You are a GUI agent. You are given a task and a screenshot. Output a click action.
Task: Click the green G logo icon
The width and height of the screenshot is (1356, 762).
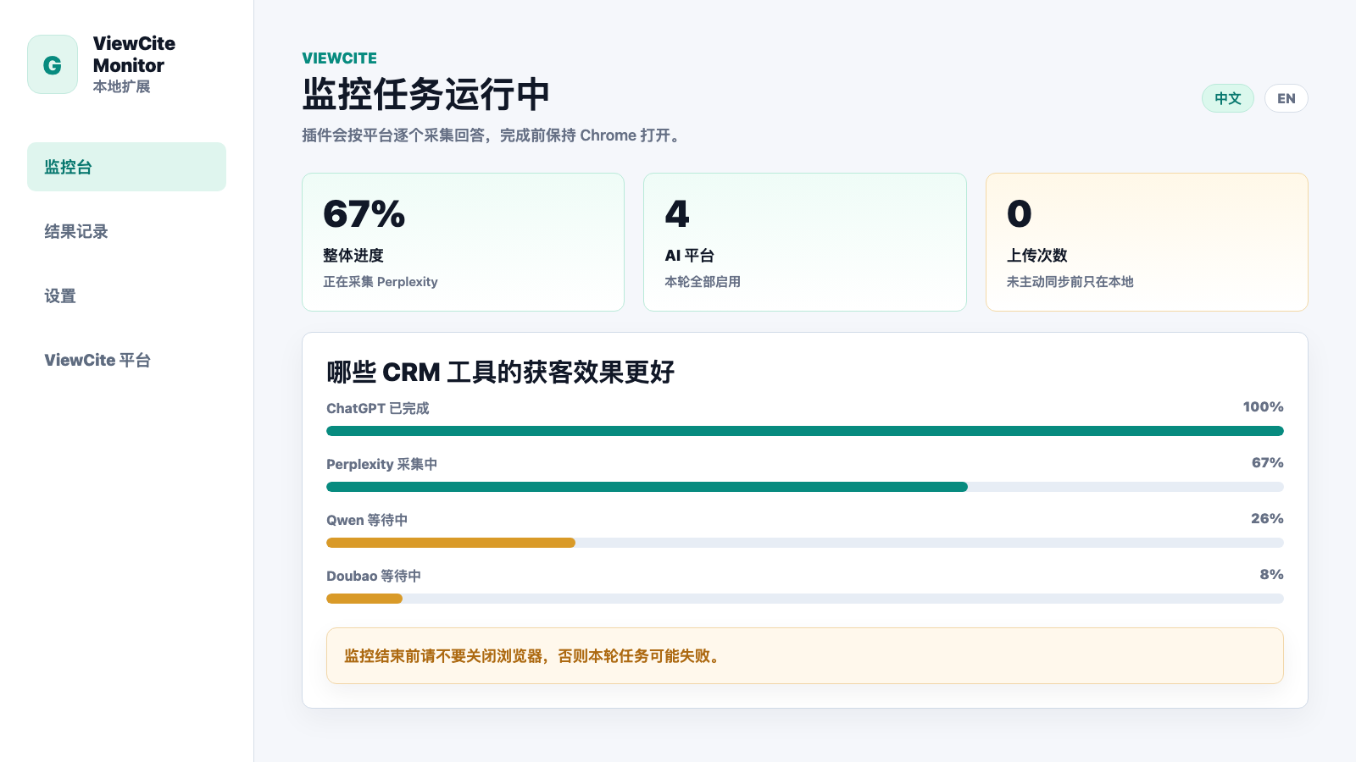point(53,64)
